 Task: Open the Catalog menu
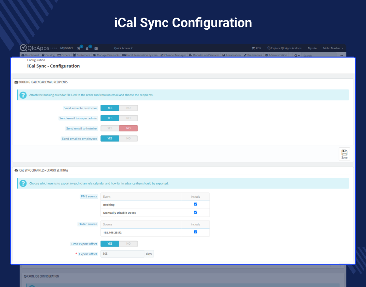(x=48, y=55)
